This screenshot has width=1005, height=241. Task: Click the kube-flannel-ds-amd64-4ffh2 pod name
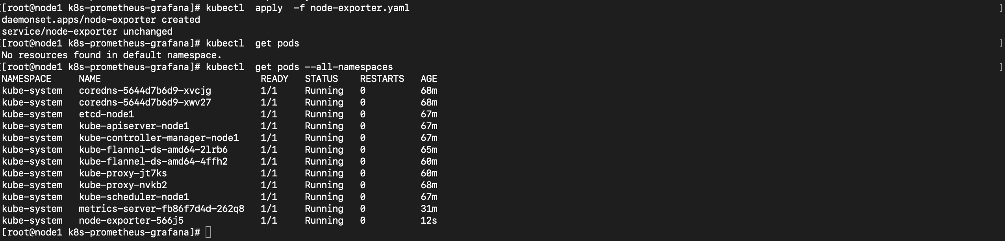(x=153, y=161)
